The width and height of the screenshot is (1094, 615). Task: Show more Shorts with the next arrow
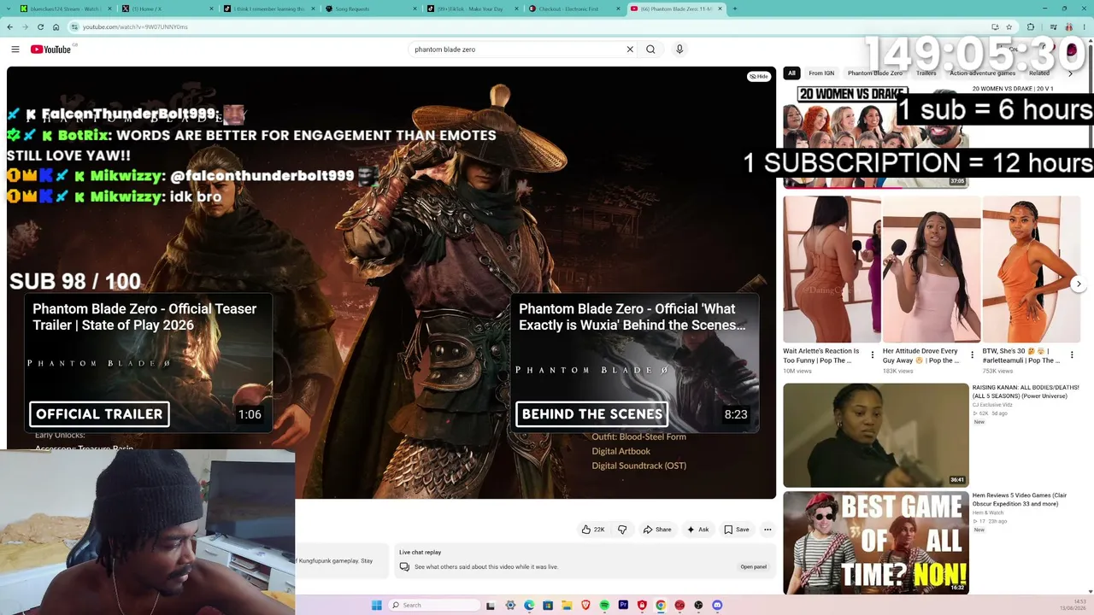pos(1079,284)
